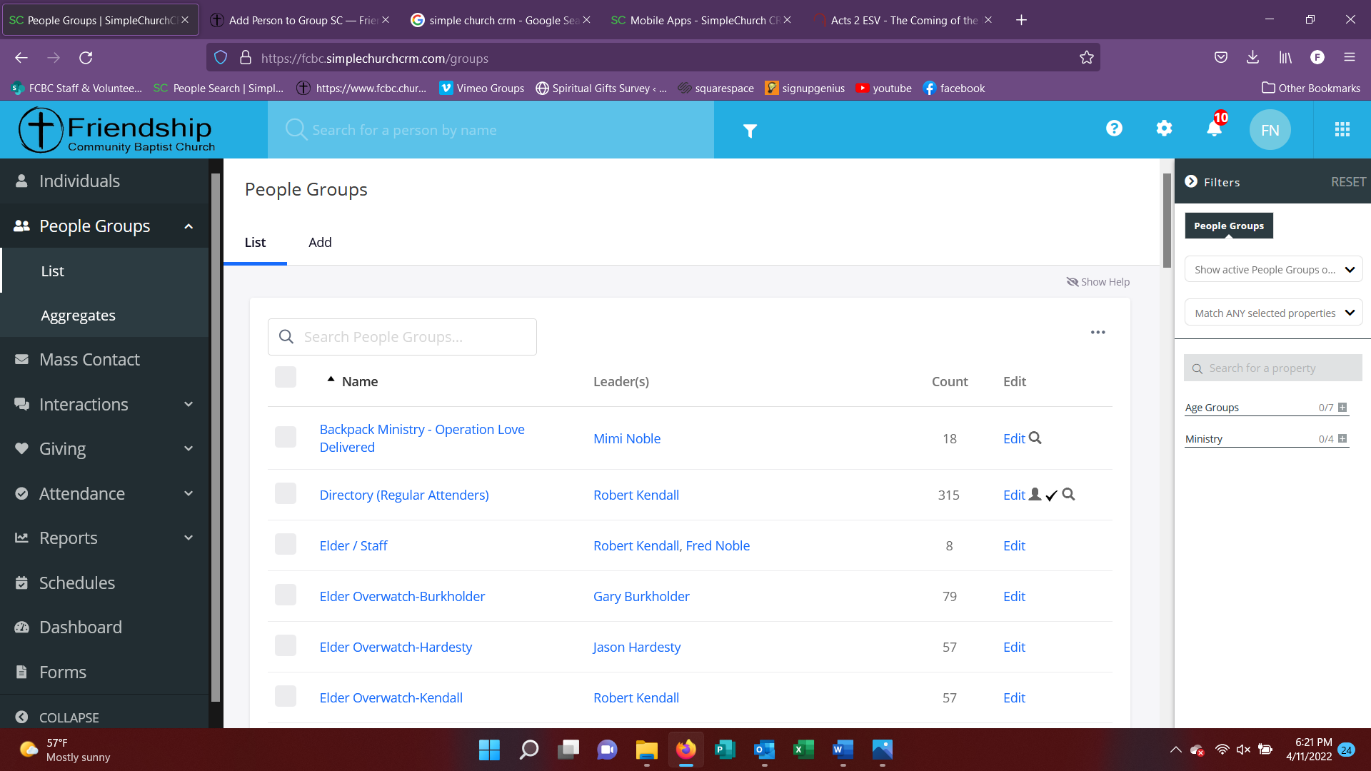Image resolution: width=1371 pixels, height=771 pixels.
Task: Open settings gear in header
Action: (x=1164, y=128)
